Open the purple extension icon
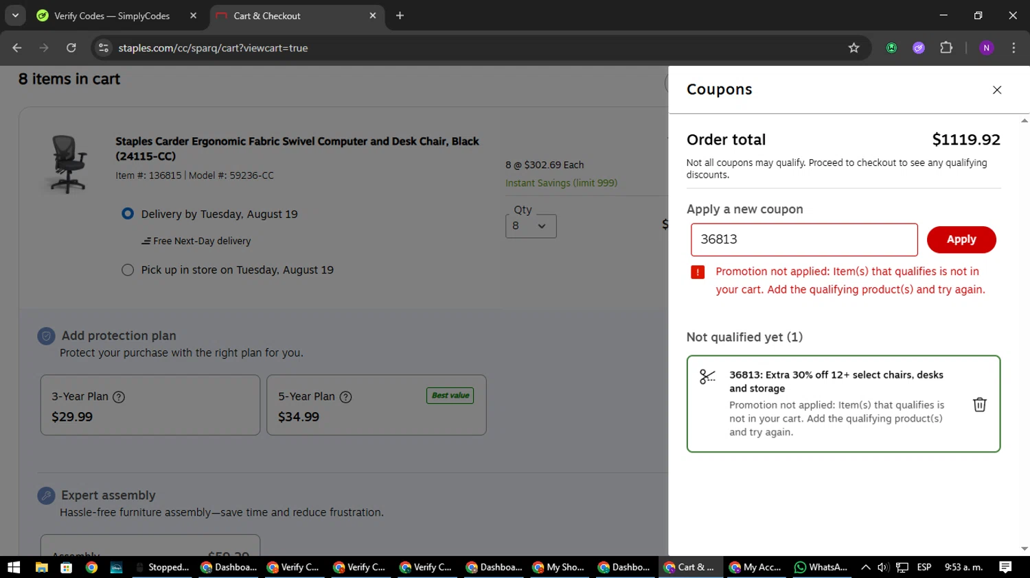The height and width of the screenshot is (578, 1030). pos(919,48)
